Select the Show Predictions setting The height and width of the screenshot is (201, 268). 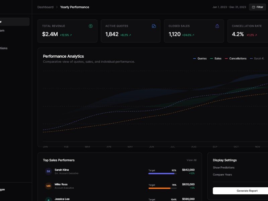click(223, 167)
